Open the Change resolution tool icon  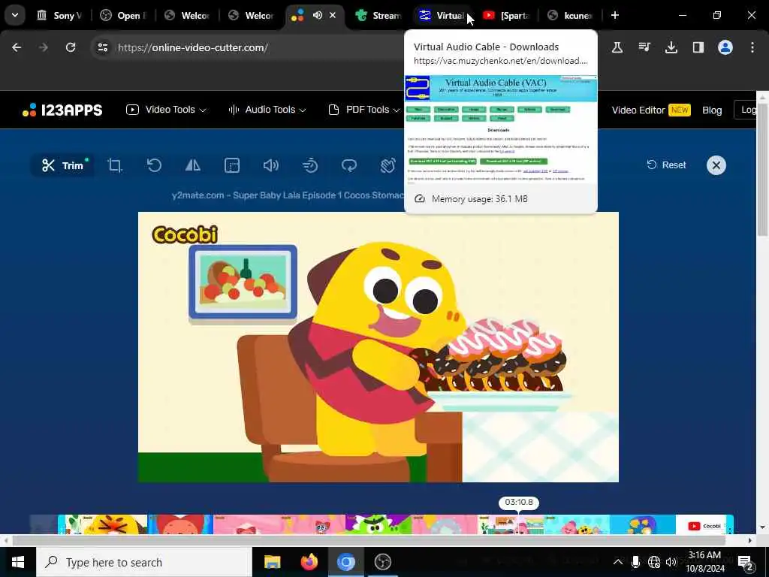coord(232,165)
